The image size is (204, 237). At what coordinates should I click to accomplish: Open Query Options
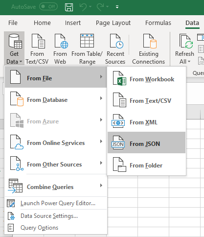tap(56, 228)
